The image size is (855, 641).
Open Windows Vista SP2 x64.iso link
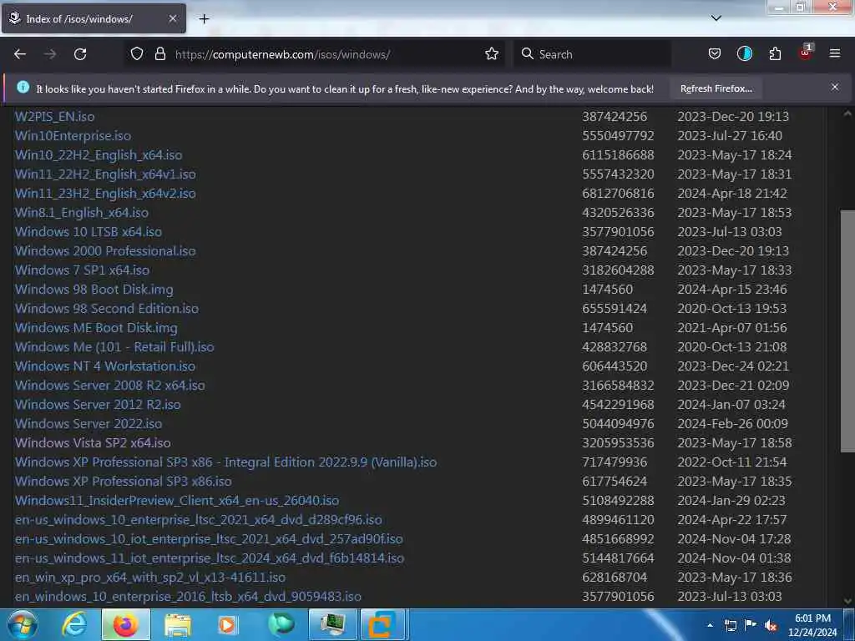pos(93,442)
